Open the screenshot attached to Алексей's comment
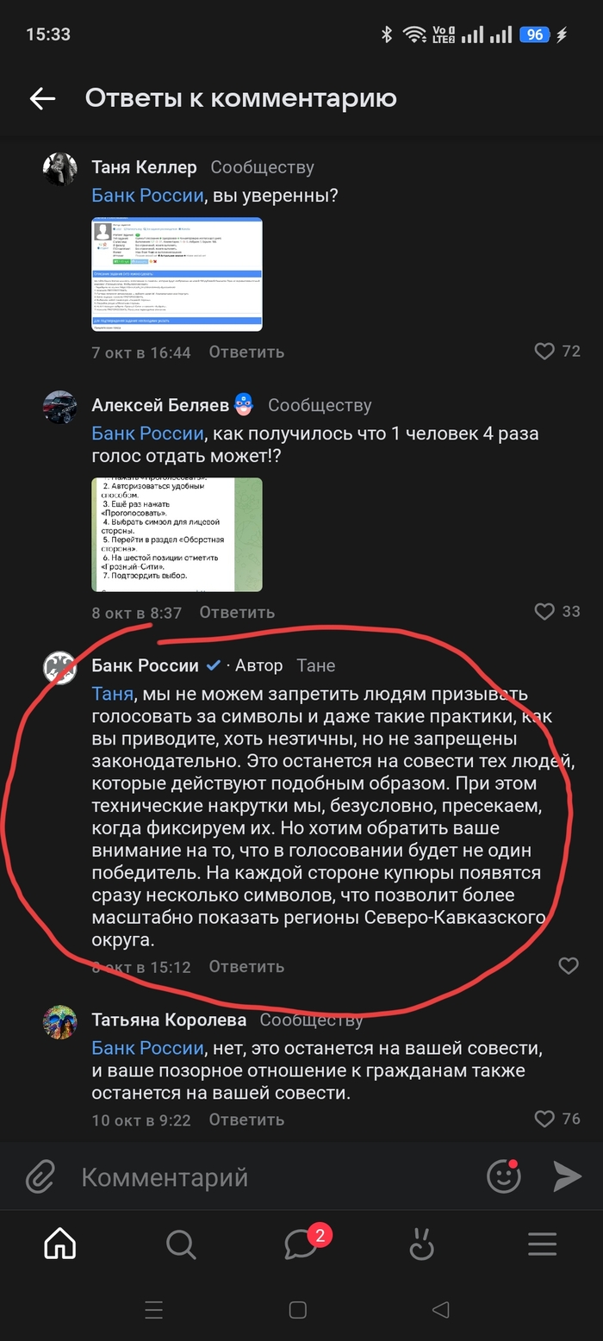 click(176, 534)
